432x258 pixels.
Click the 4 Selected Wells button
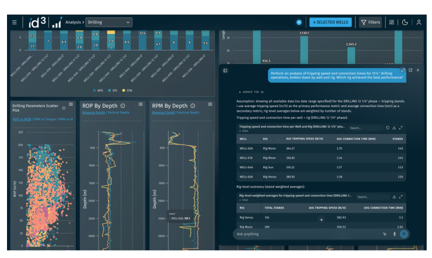[x=330, y=22]
